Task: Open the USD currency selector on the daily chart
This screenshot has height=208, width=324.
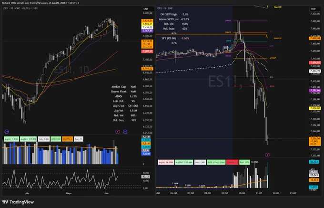Action: [148, 9]
